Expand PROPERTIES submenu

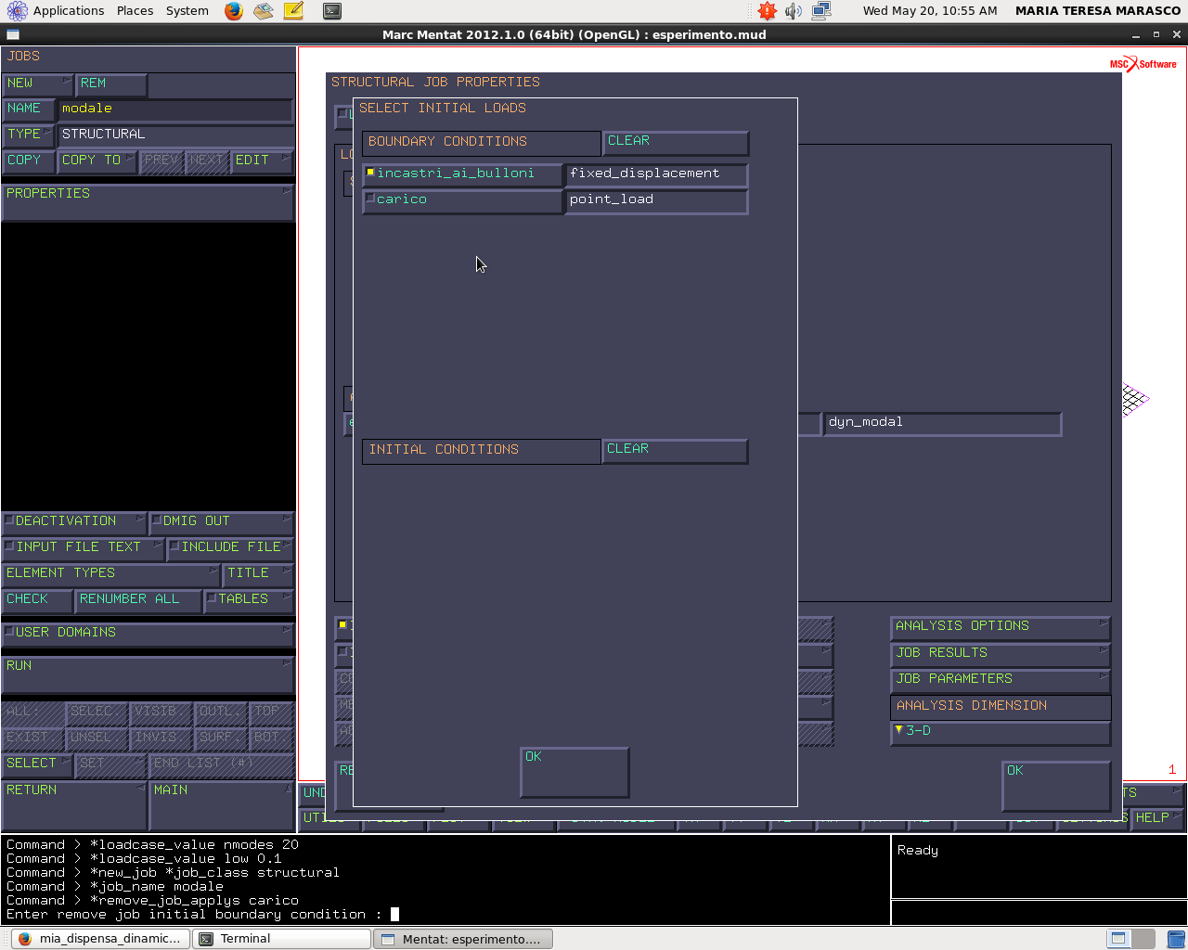coord(148,202)
